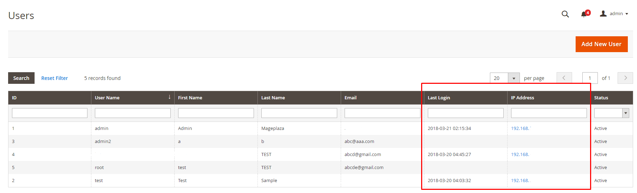Click the Reset Filter link

click(x=55, y=78)
